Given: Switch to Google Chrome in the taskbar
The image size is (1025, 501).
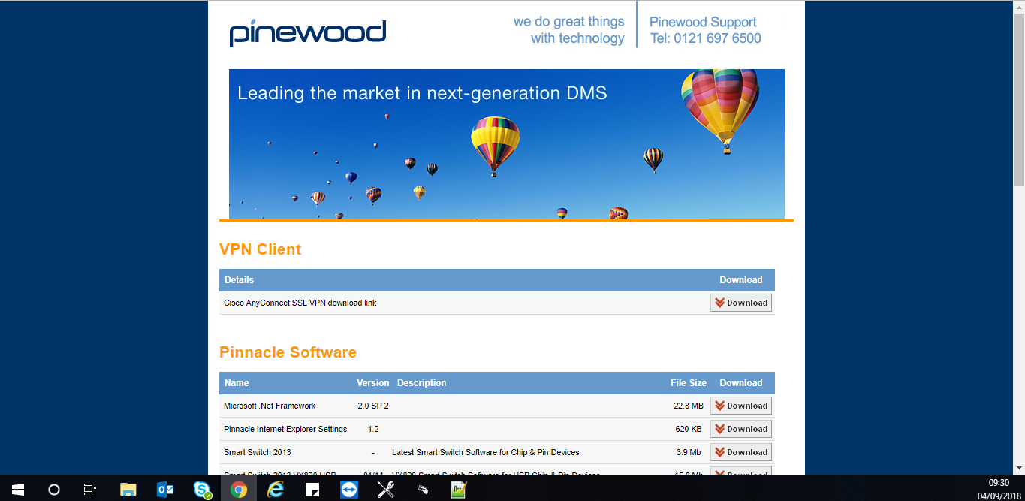Looking at the screenshot, I should tap(239, 490).
